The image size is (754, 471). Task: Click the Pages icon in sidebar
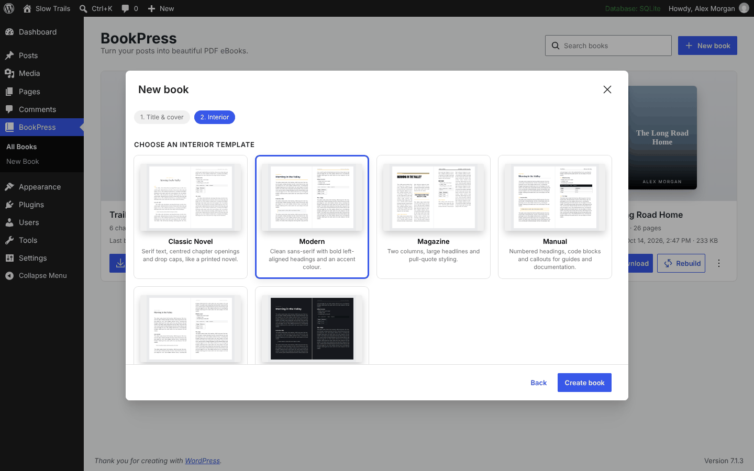[x=9, y=92]
